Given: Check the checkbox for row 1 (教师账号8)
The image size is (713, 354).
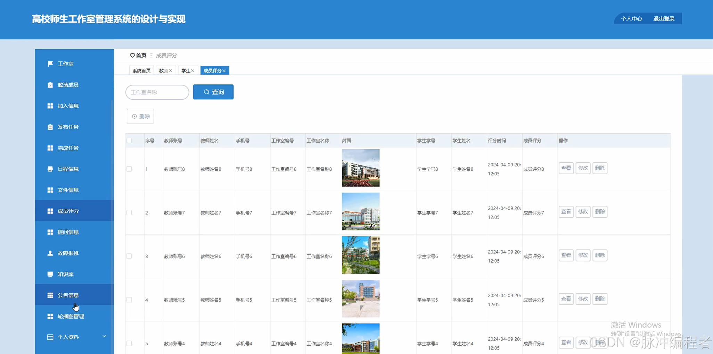Looking at the screenshot, I should coord(129,169).
